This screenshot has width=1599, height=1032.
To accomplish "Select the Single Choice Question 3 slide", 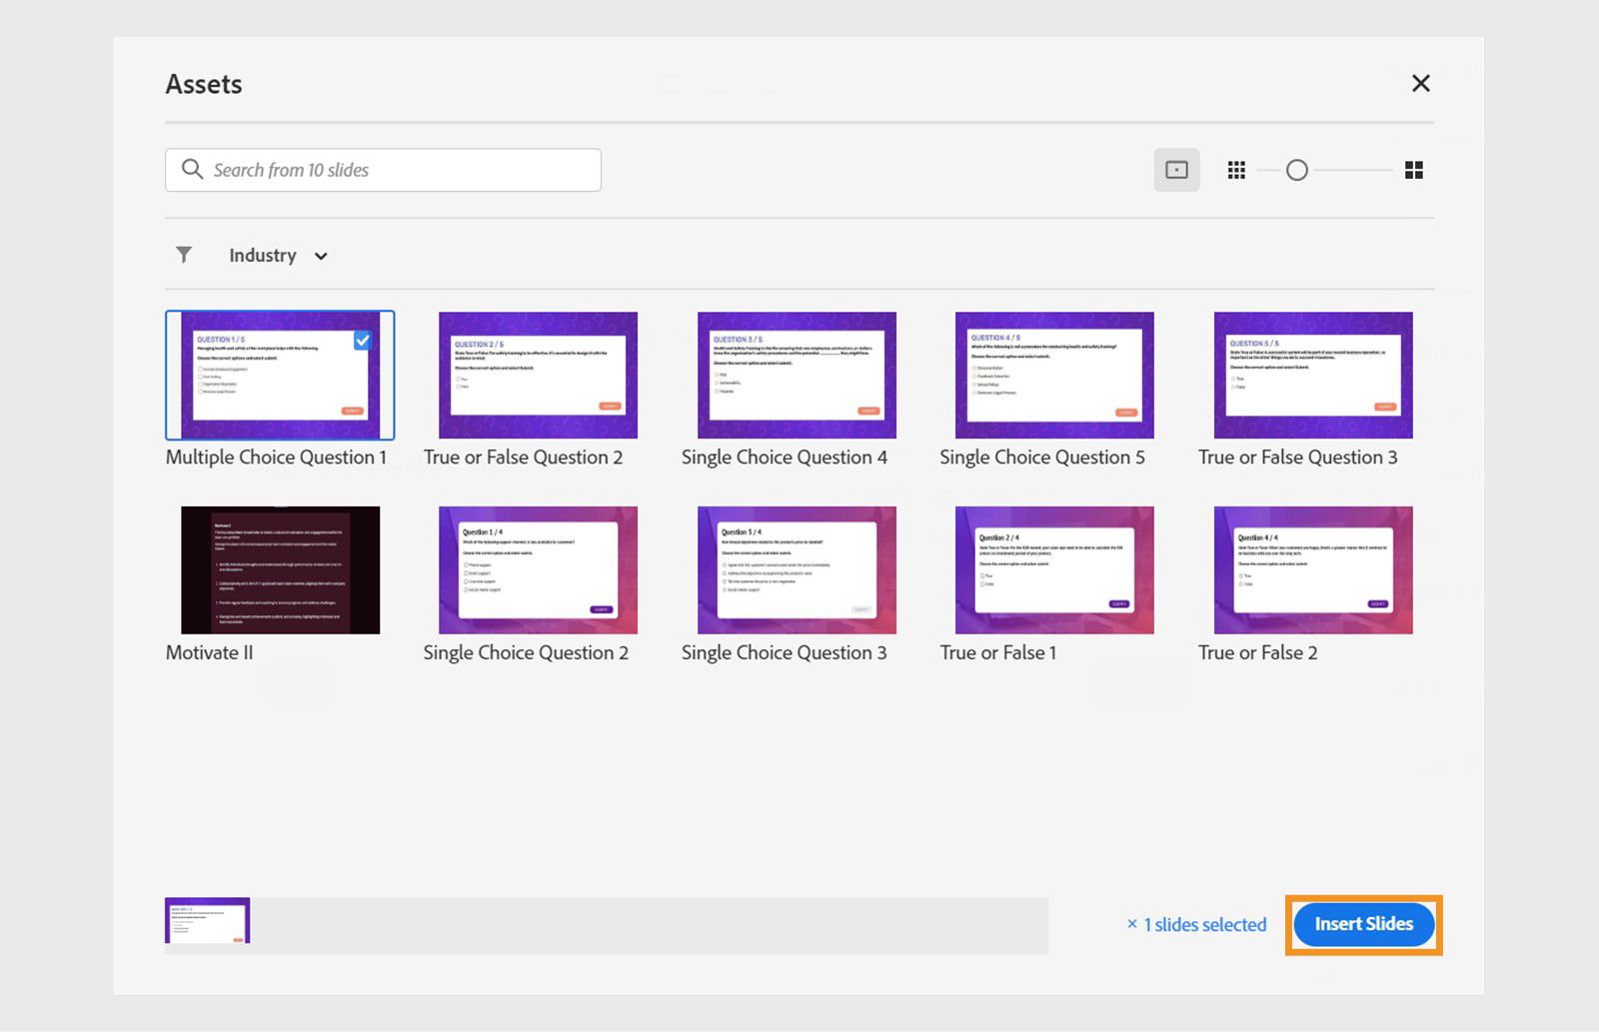I will pos(795,569).
